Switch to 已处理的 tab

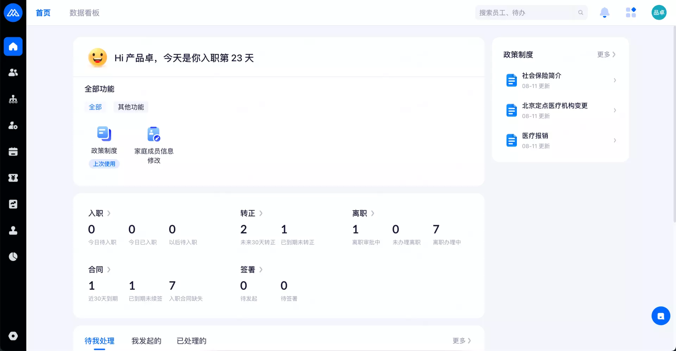(x=192, y=341)
